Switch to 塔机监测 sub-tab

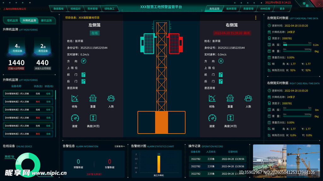12,20
